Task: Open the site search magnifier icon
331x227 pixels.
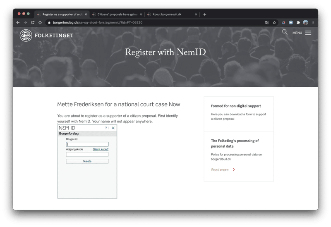Action: click(x=285, y=32)
